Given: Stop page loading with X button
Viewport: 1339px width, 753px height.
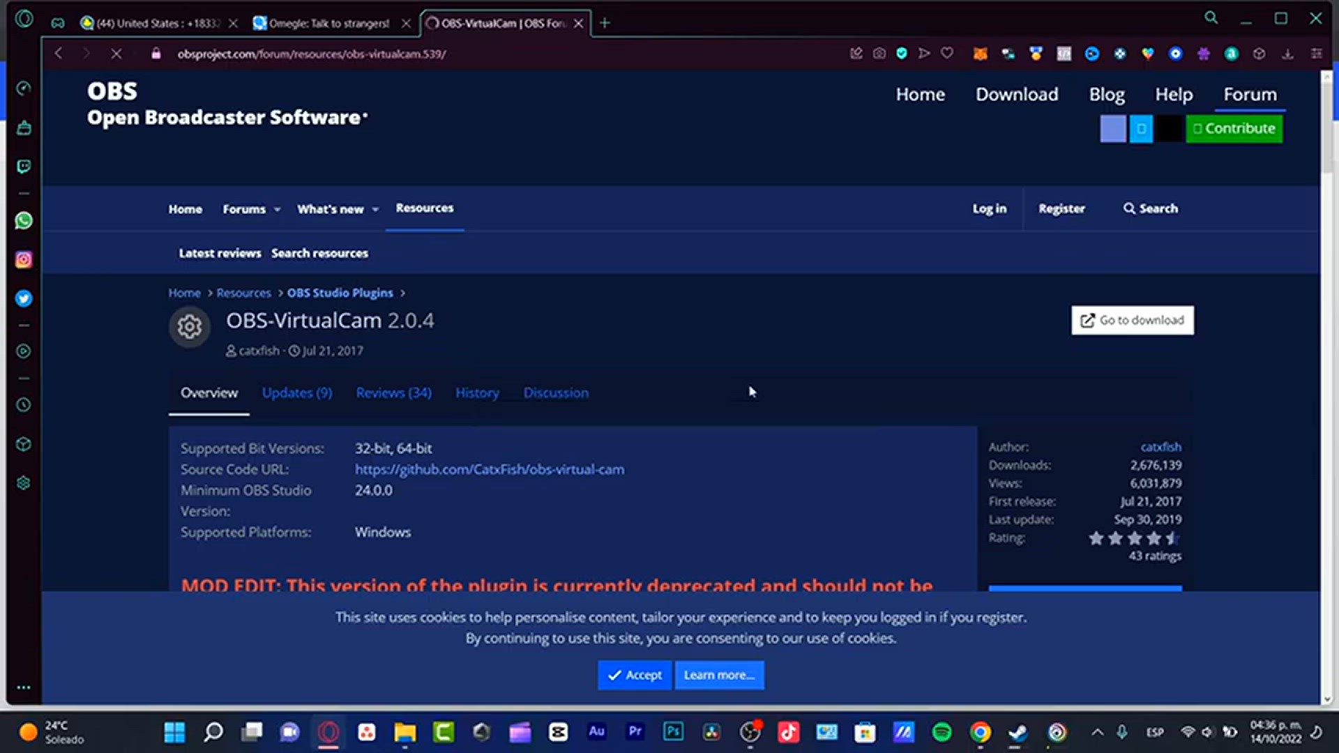Looking at the screenshot, I should 116,54.
